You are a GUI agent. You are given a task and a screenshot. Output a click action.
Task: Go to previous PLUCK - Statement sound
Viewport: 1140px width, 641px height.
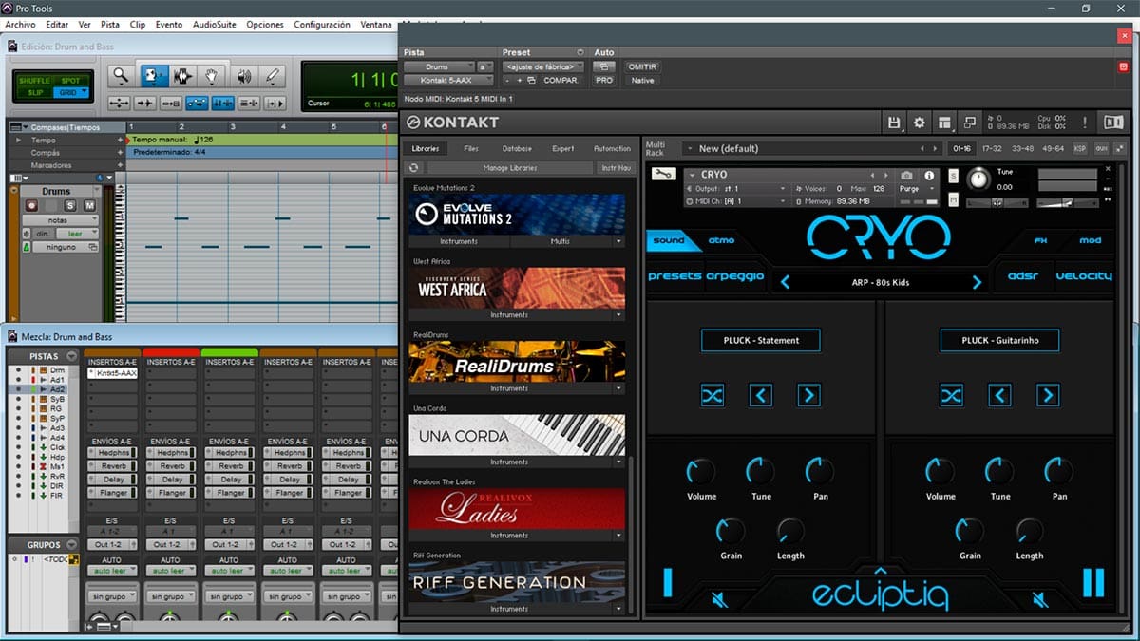pyautogui.click(x=760, y=395)
